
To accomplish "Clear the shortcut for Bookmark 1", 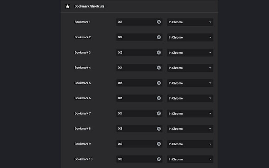I will (x=159, y=22).
